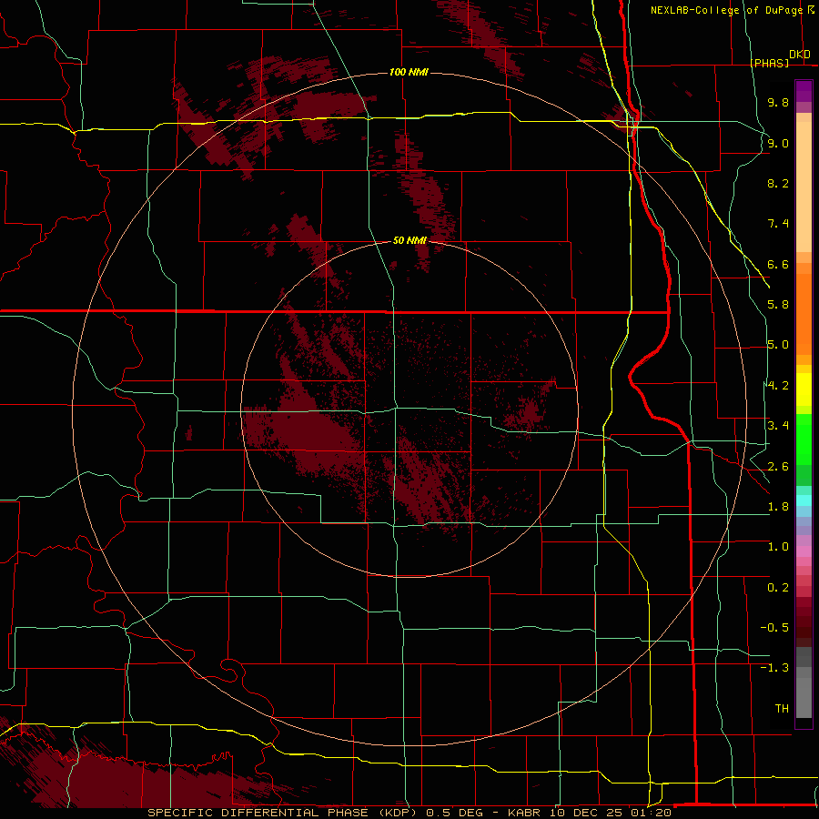The width and height of the screenshot is (819, 819).
Task: Select the 5.0 scale value
Action: (778, 345)
